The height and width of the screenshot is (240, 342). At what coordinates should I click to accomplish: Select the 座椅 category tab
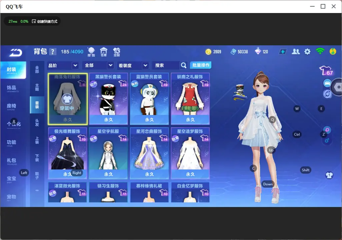(12, 106)
